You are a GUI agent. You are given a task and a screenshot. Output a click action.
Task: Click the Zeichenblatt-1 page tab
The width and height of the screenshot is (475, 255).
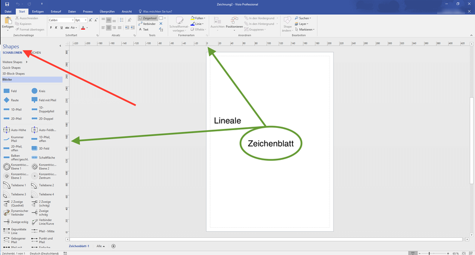pyautogui.click(x=79, y=246)
